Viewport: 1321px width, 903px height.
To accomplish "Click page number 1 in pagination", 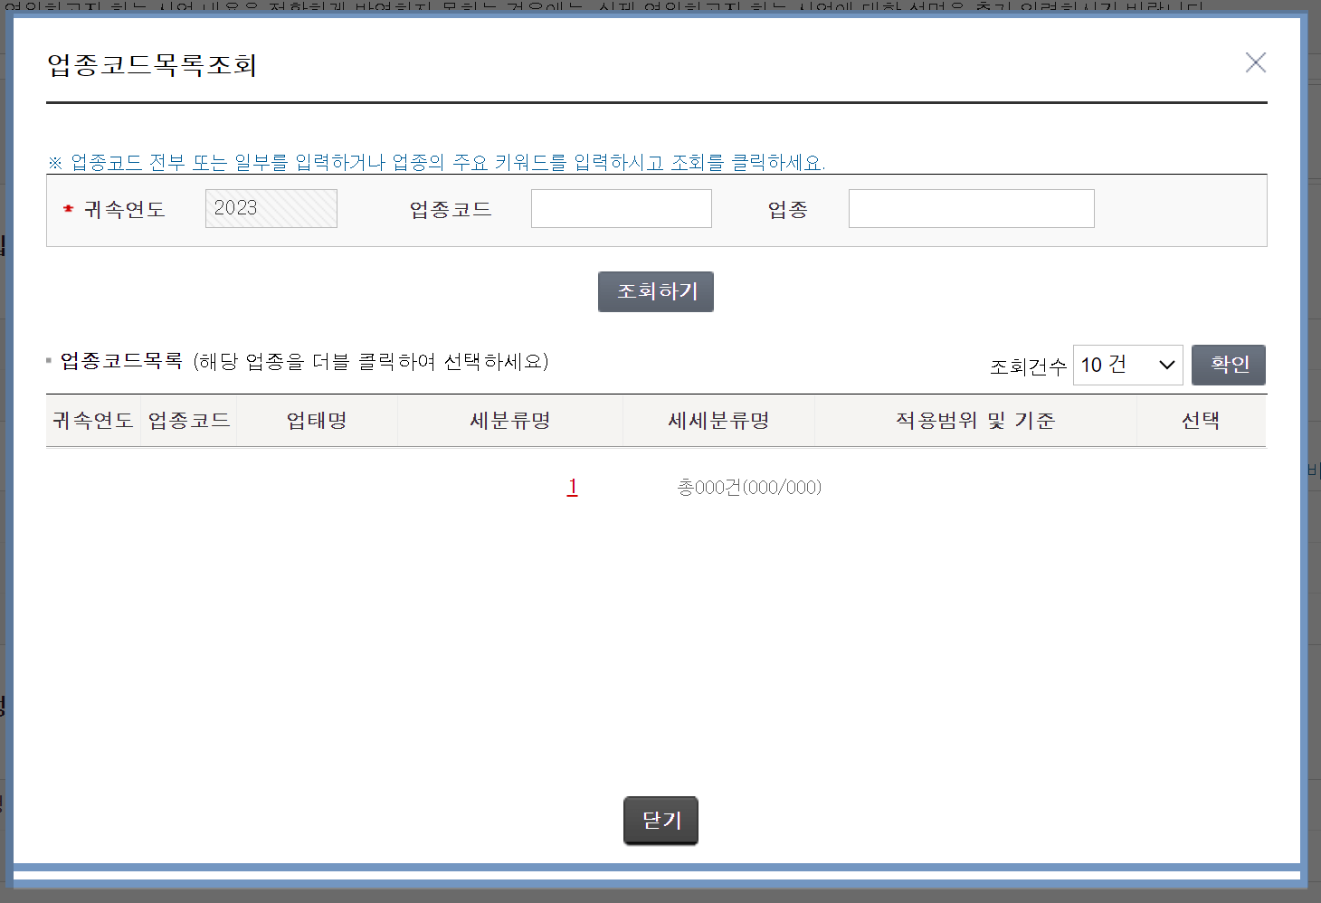I will tap(572, 486).
